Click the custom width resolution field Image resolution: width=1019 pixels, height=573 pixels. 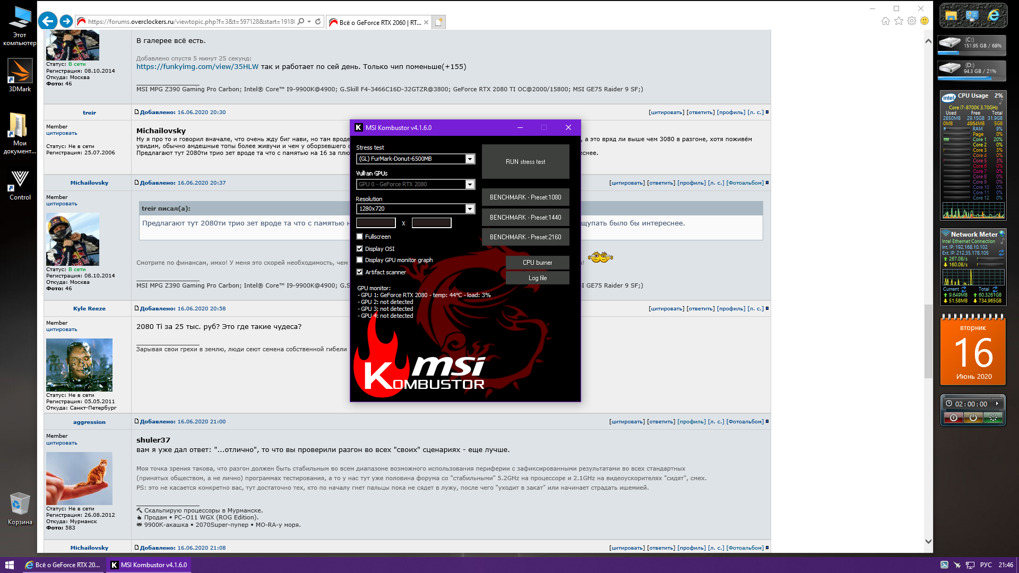[x=376, y=223]
